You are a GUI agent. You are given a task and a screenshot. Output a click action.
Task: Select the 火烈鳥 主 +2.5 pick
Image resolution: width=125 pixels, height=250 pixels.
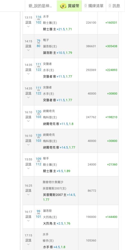click(x=57, y=223)
